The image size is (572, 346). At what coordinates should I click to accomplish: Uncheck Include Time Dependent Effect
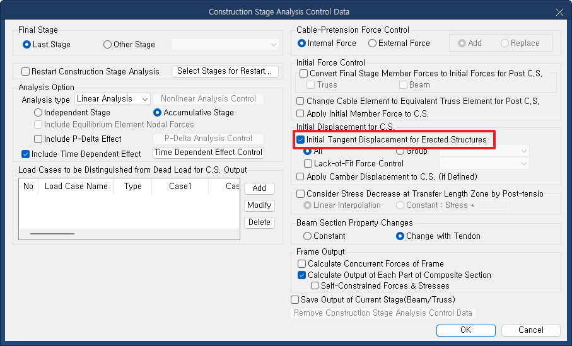tap(25, 154)
